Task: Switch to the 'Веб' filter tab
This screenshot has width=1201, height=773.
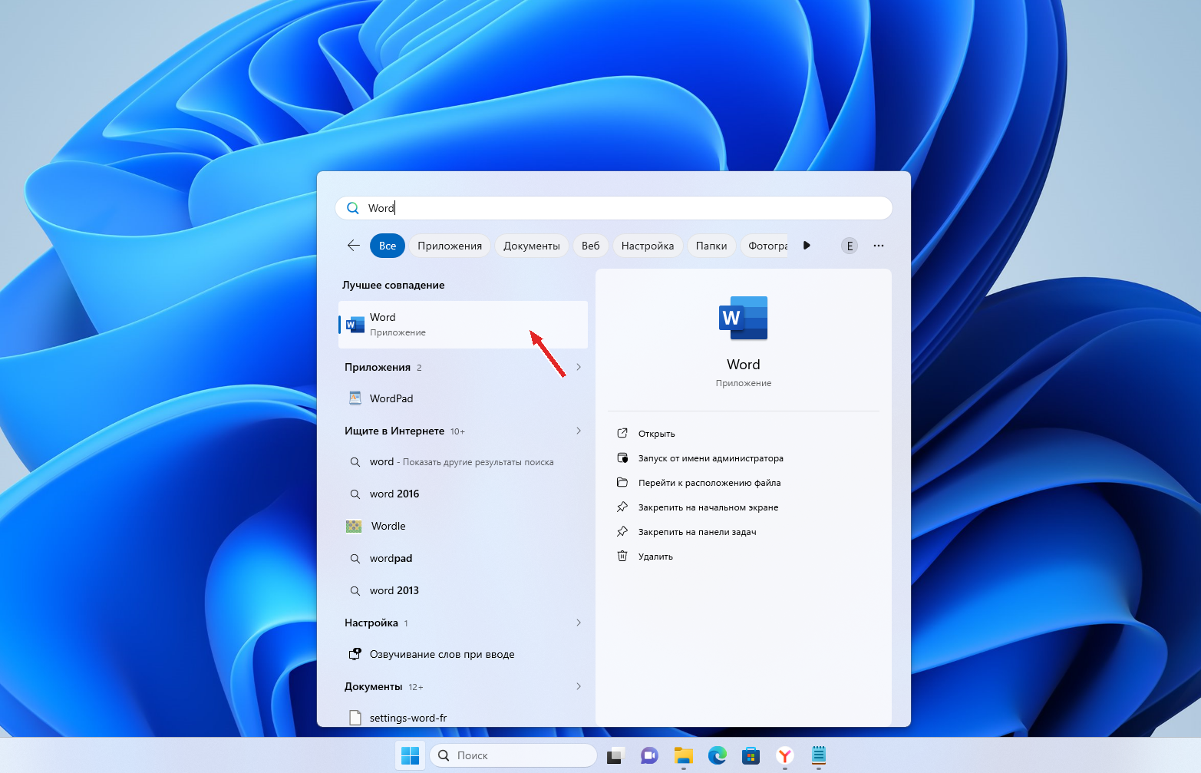Action: point(591,246)
